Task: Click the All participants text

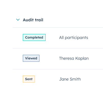Action: tap(74, 38)
